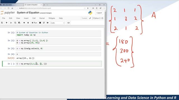Select the System of Equation browser tab
179x100 pixels.
coord(32,5)
